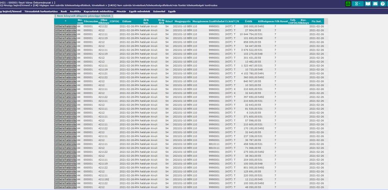
Task: Click Időbelielhatárolás for the 48 050,00 row
Action: (x=66, y=187)
